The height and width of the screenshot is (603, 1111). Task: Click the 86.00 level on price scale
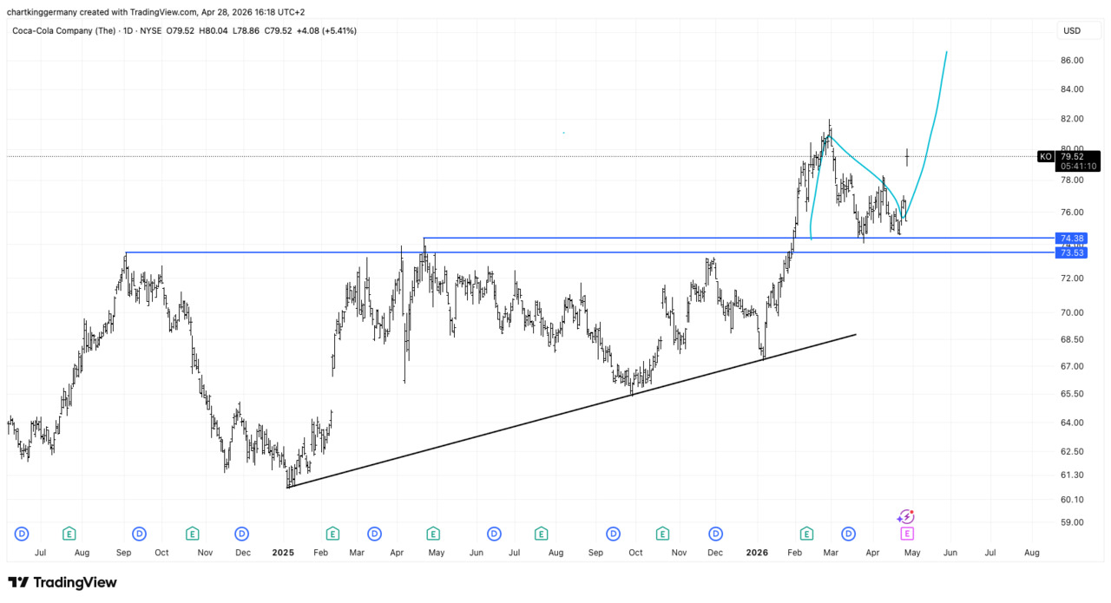[1071, 60]
